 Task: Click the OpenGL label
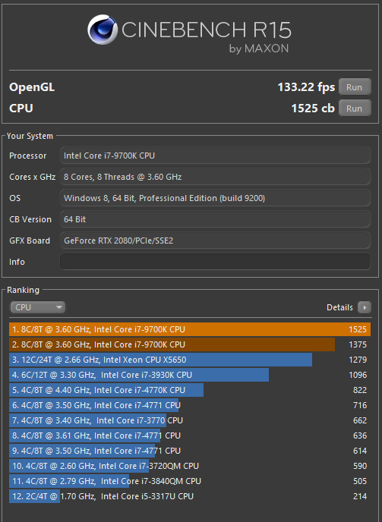click(x=32, y=87)
